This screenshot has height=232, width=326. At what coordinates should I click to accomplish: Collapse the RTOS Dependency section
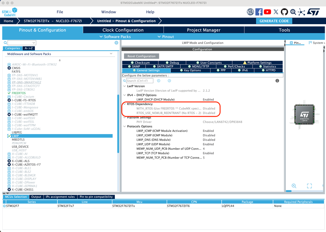125,104
